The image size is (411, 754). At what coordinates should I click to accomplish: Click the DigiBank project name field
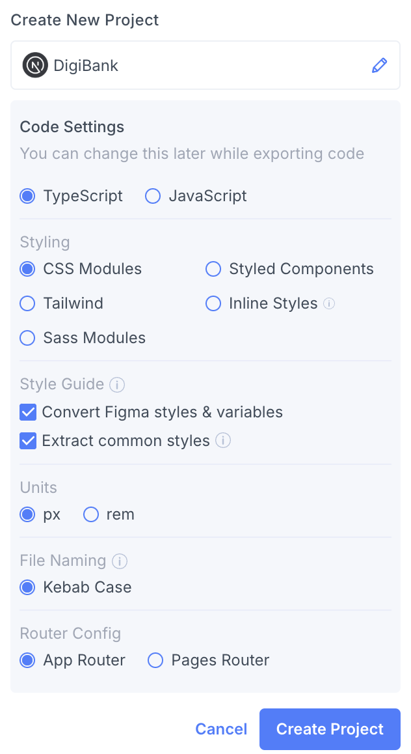click(195, 65)
